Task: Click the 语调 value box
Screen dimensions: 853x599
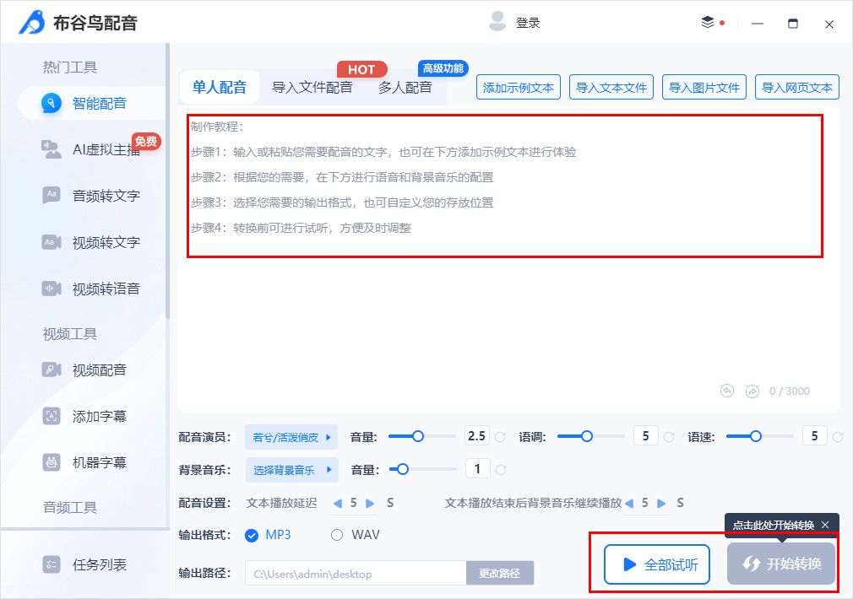Action: tap(646, 436)
